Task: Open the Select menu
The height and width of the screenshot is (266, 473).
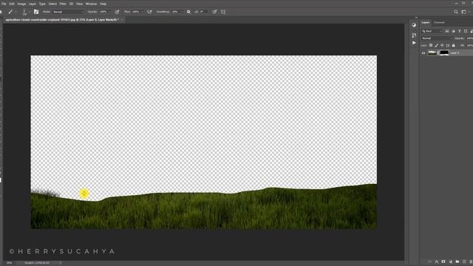Action: [52, 4]
